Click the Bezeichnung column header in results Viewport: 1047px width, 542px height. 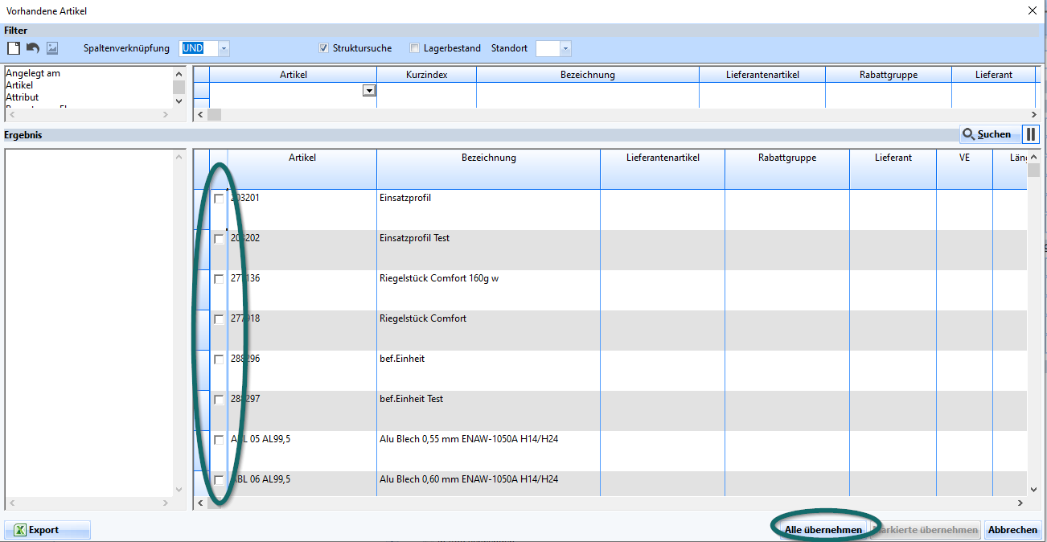click(488, 158)
